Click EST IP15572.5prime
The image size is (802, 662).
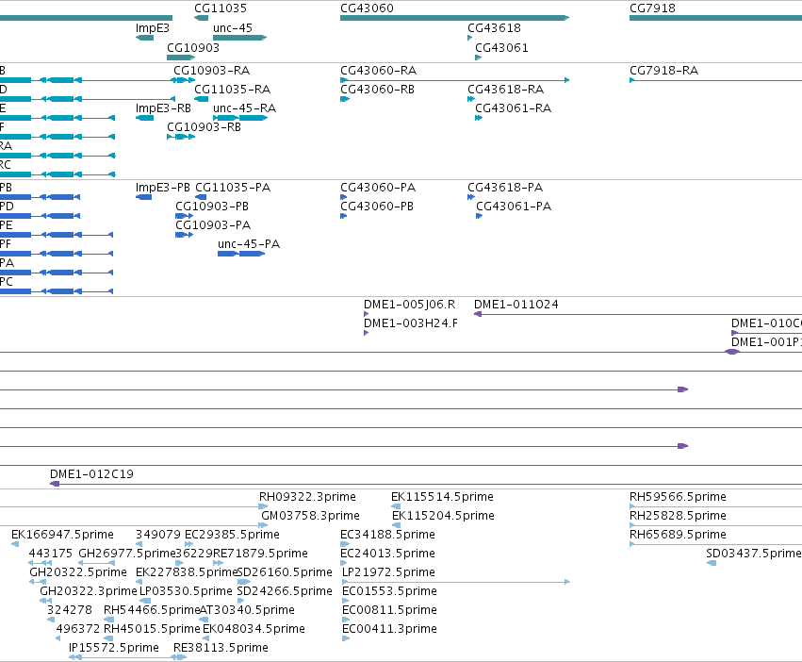pyautogui.click(x=113, y=648)
